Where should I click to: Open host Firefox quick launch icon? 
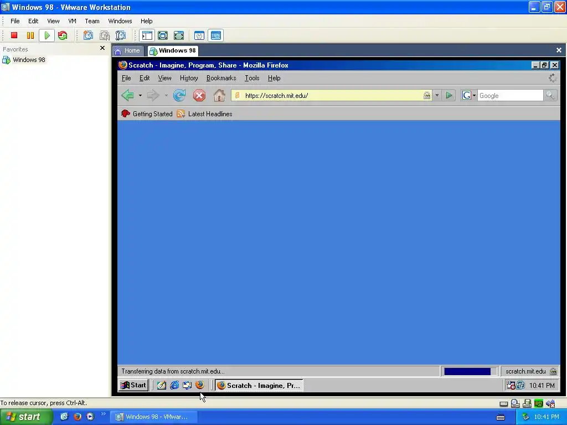click(78, 417)
